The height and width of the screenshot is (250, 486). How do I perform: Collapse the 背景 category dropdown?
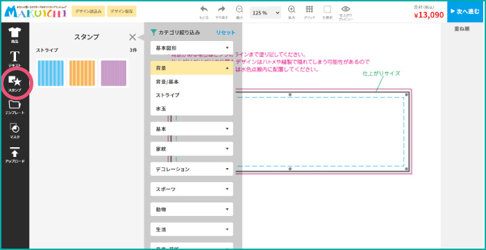point(192,68)
